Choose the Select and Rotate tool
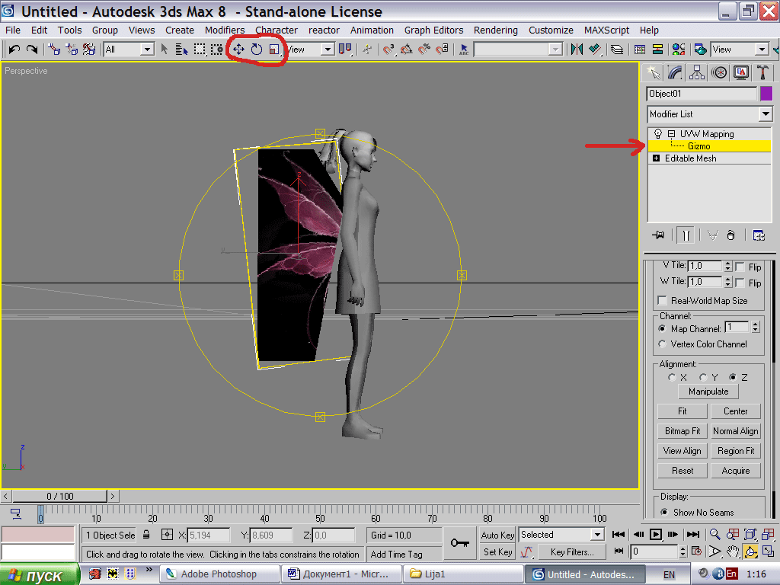The height and width of the screenshot is (585, 780). (257, 50)
